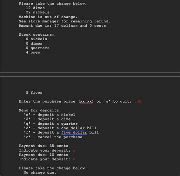
Task: Click the 'Please take the change below.' top line
Action: (x=53, y=3)
